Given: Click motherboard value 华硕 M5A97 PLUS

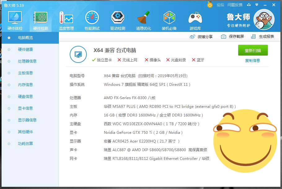Looking at the screenshot, I should (x=170, y=107).
